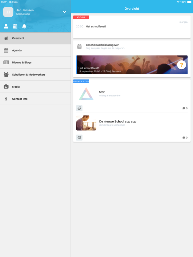Click the info icon beside Contact Info
The image size is (193, 257).
coord(6,99)
